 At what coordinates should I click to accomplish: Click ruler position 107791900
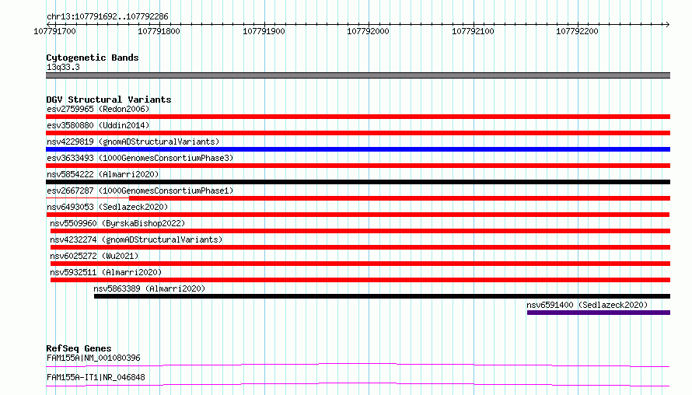pos(264,31)
